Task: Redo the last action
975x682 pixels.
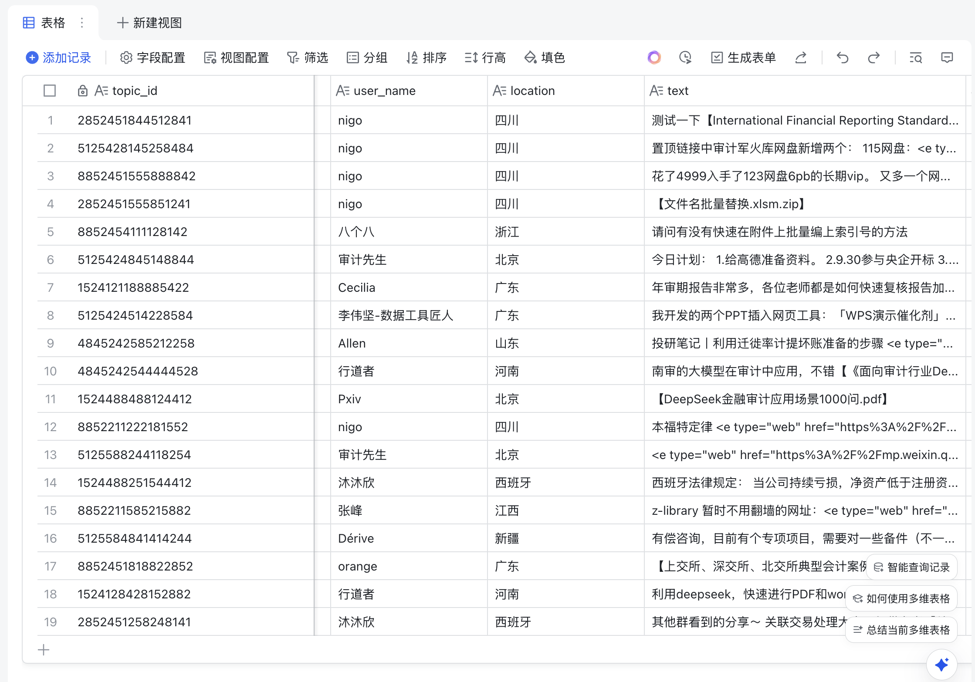Action: (873, 57)
